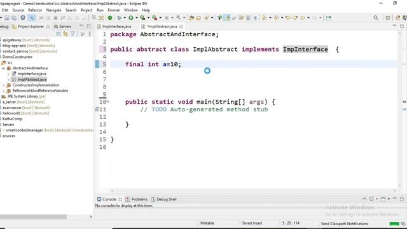Click Send Classpath Notifications status item
The image size is (407, 229).
point(345,223)
